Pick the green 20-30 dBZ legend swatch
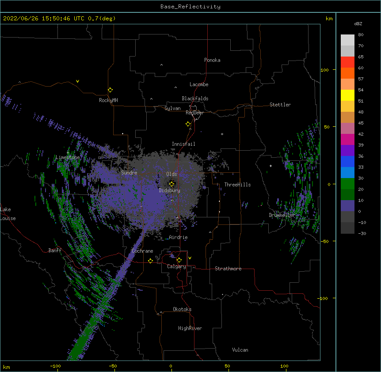 tap(347, 184)
